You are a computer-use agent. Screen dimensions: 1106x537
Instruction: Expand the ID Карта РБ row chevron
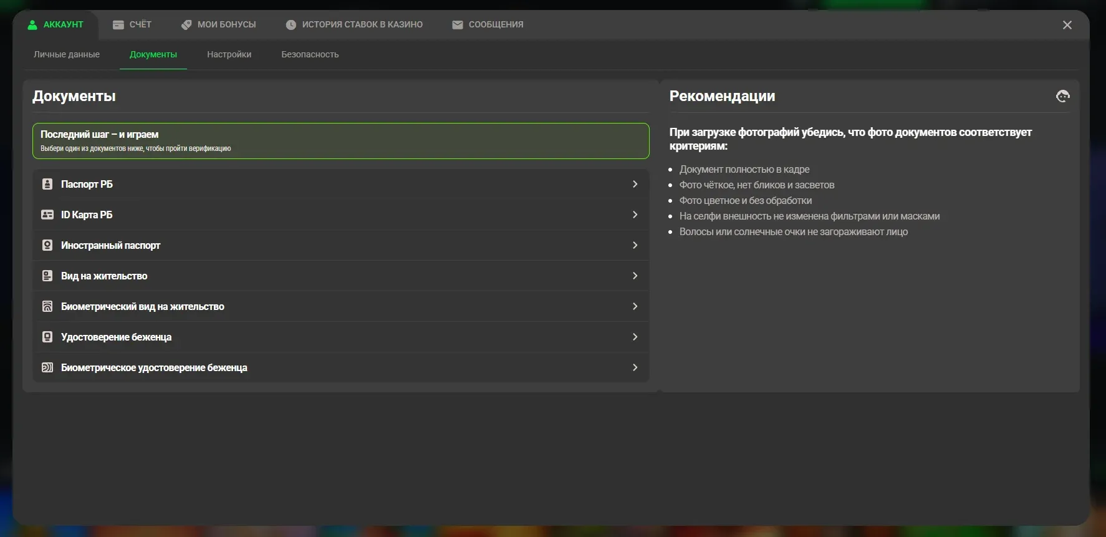pyautogui.click(x=635, y=215)
